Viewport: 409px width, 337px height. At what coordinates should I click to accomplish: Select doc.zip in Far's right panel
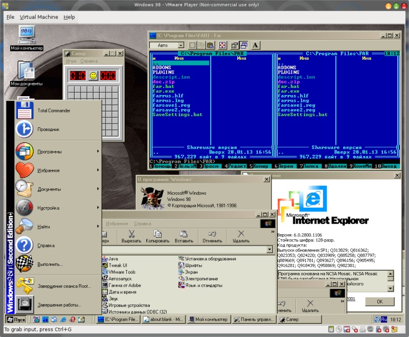click(x=288, y=82)
